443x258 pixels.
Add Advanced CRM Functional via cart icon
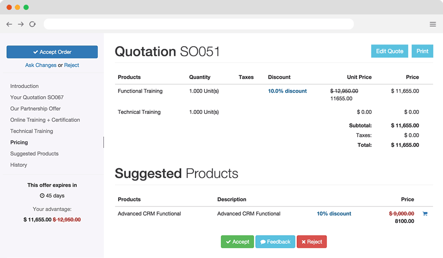coord(425,214)
